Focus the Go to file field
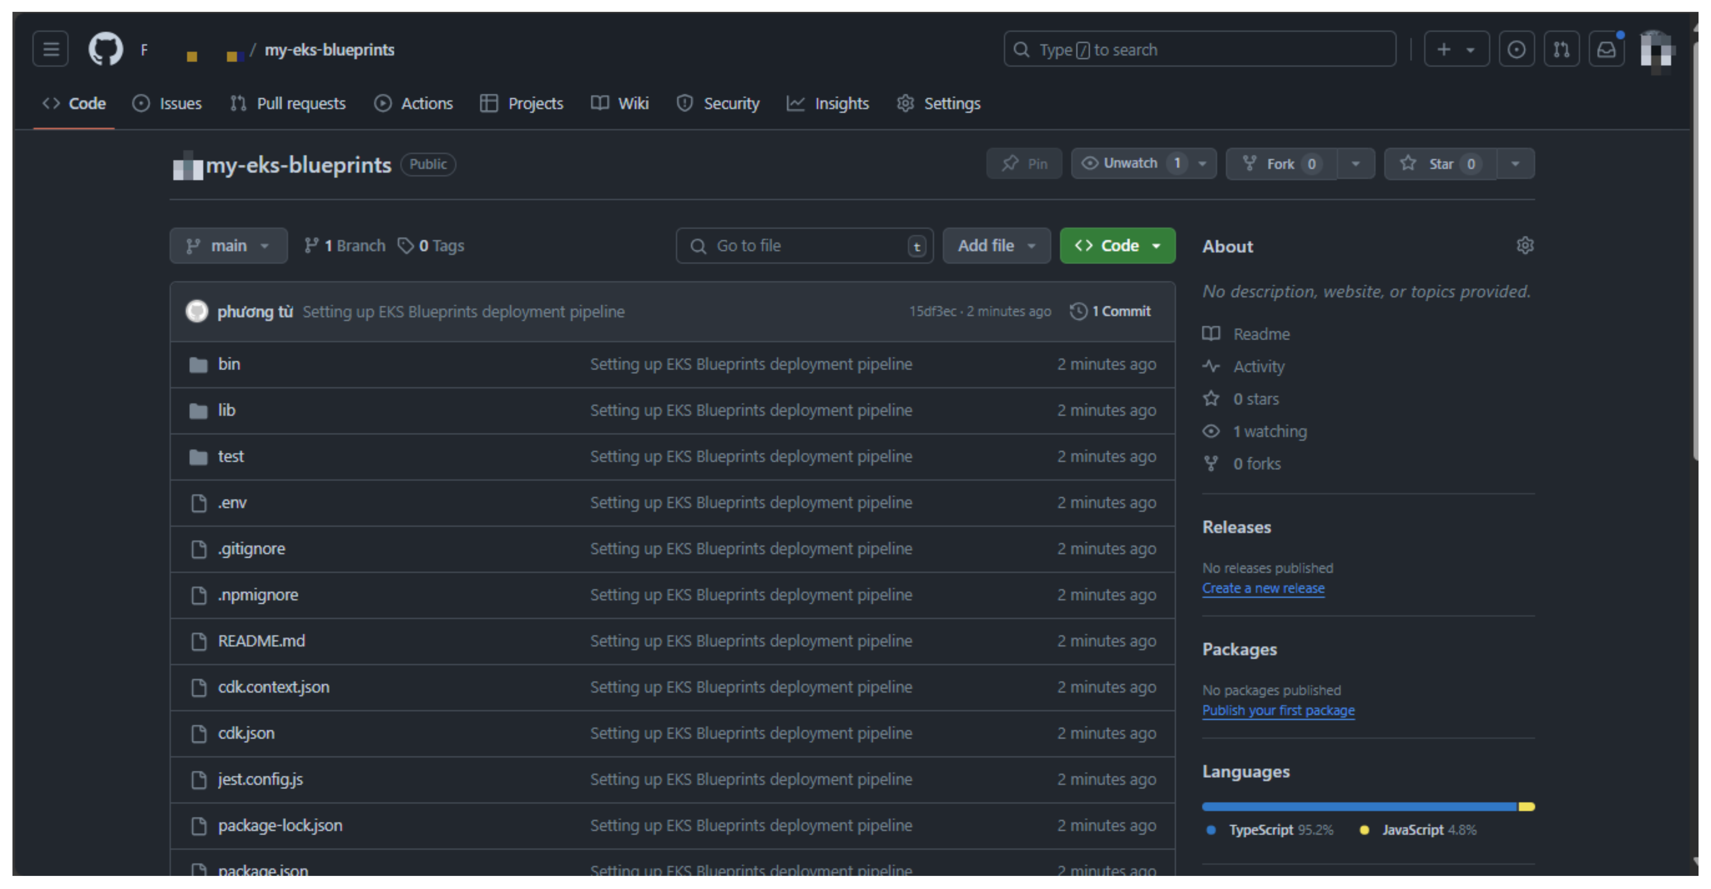This screenshot has height=889, width=1711. pos(804,246)
